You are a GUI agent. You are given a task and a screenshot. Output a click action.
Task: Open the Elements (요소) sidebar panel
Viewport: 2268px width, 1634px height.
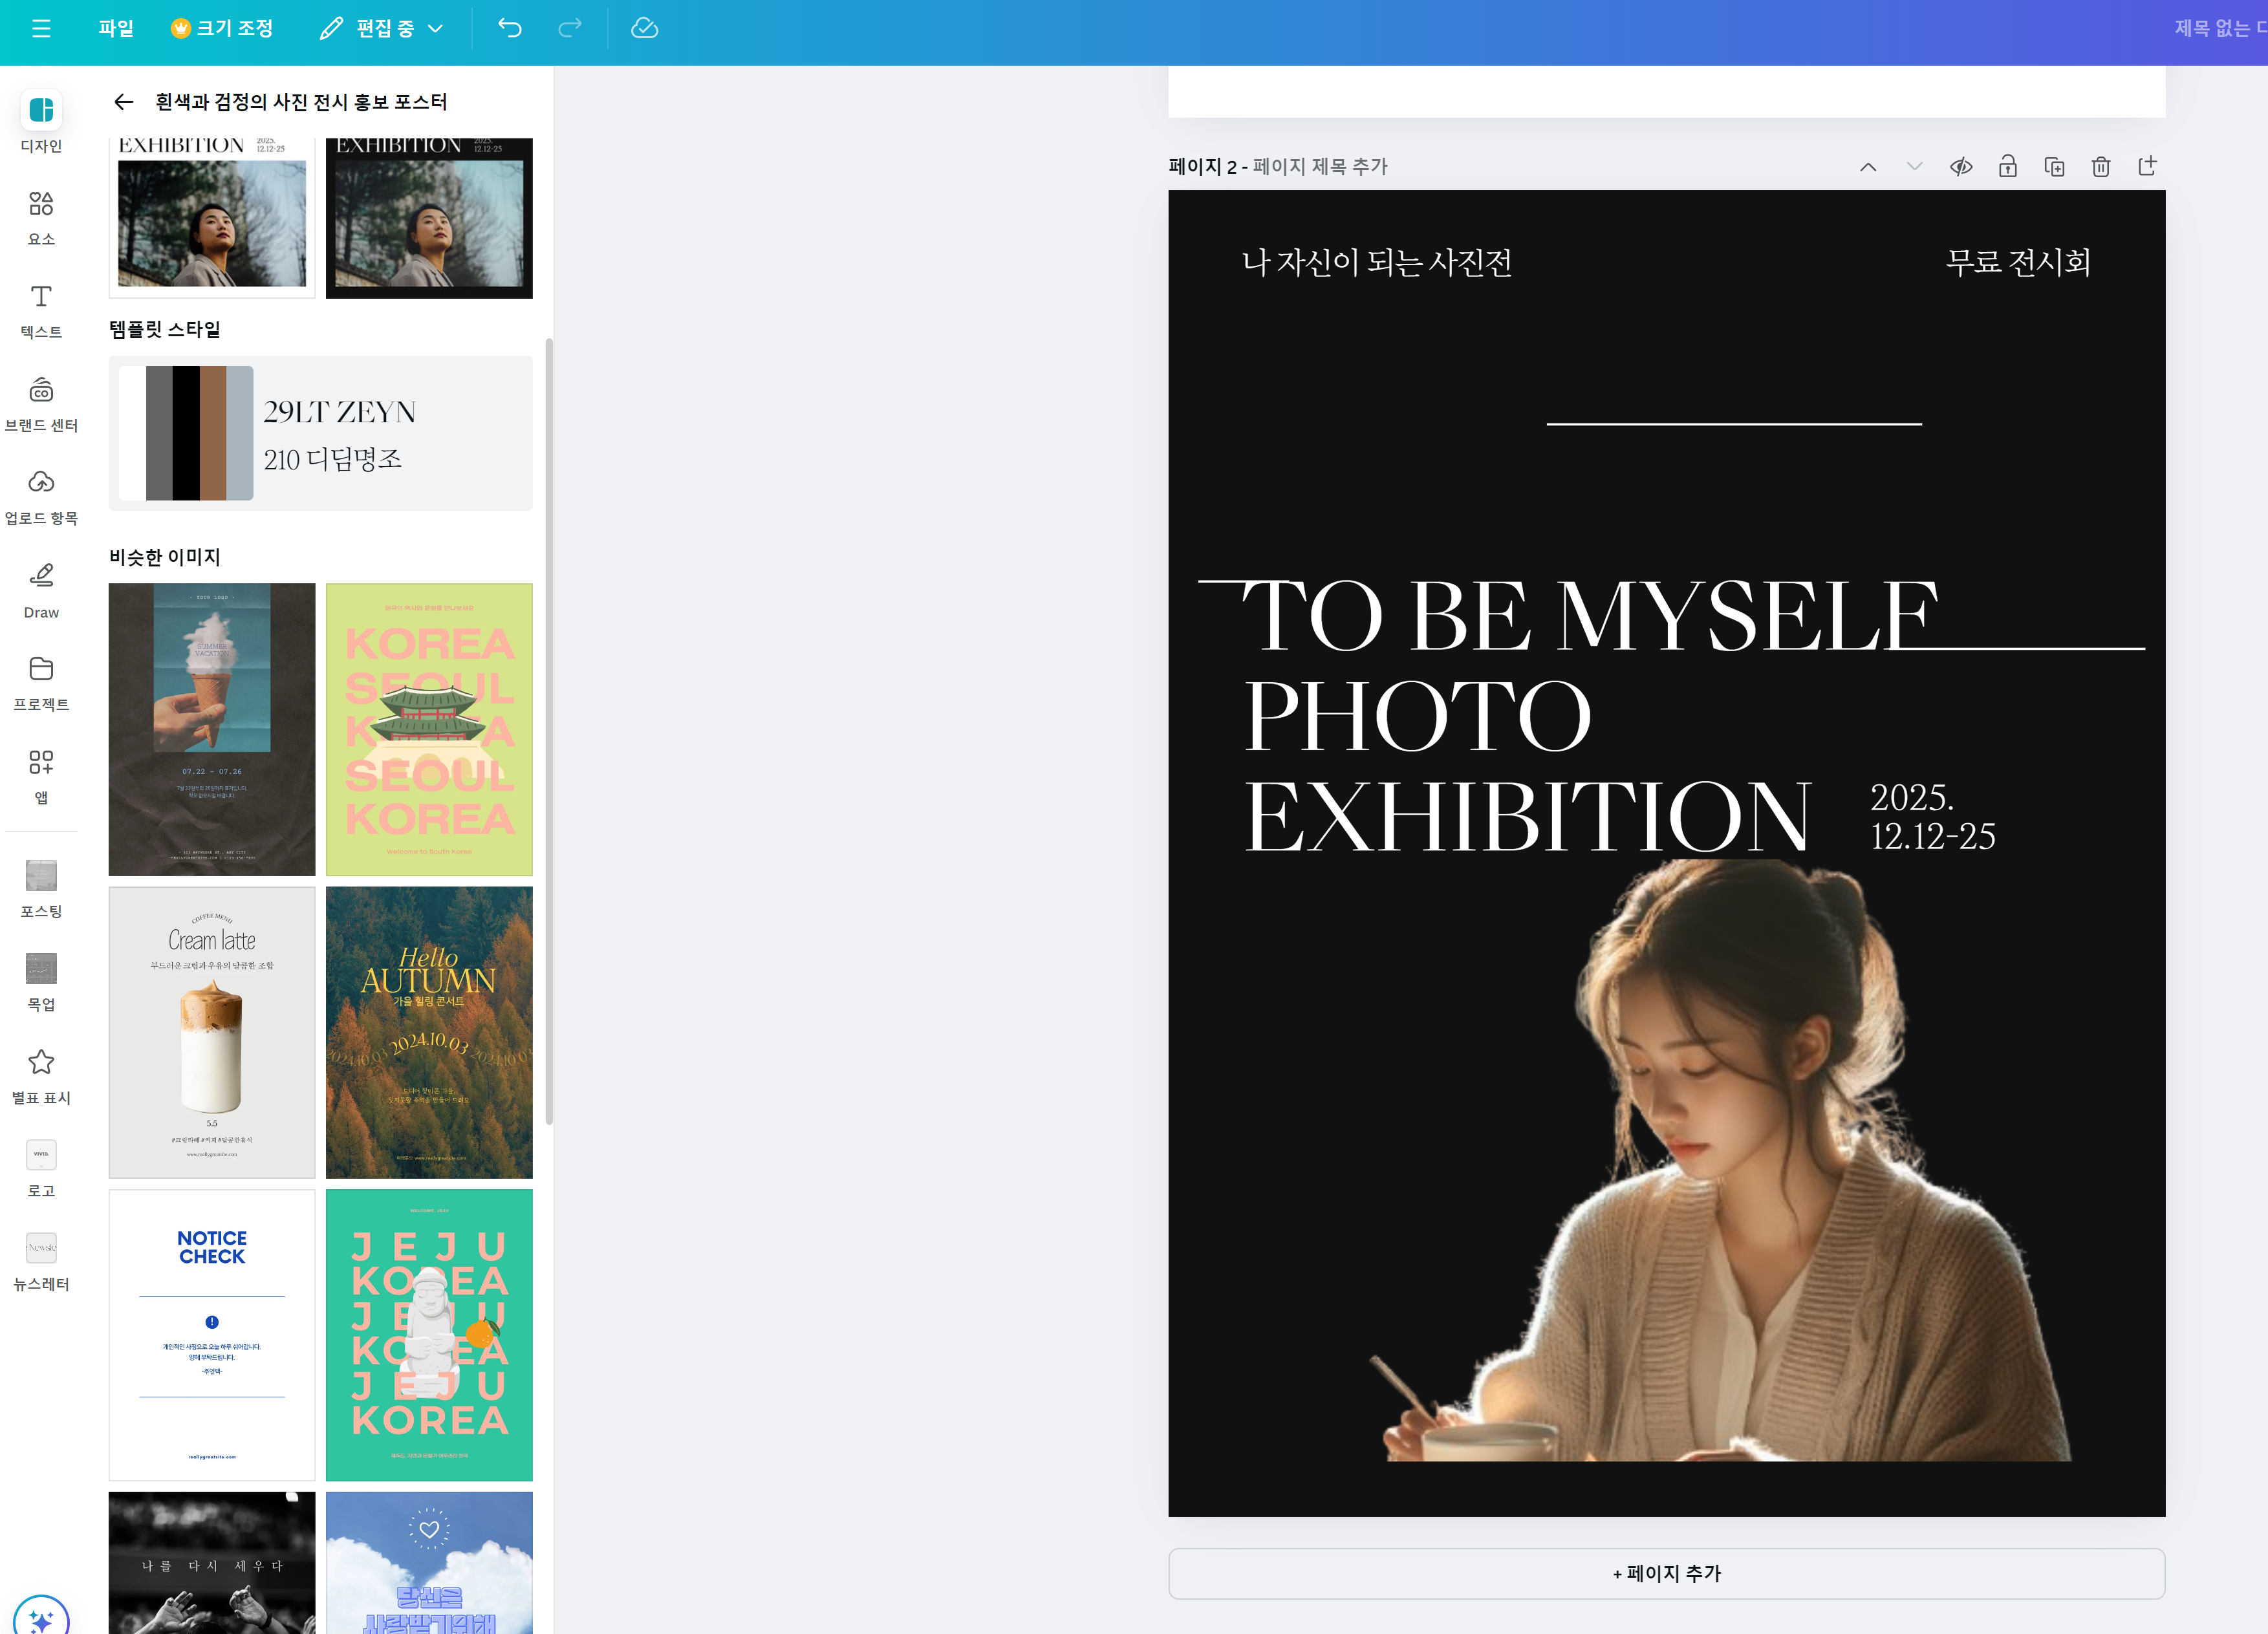click(x=41, y=216)
